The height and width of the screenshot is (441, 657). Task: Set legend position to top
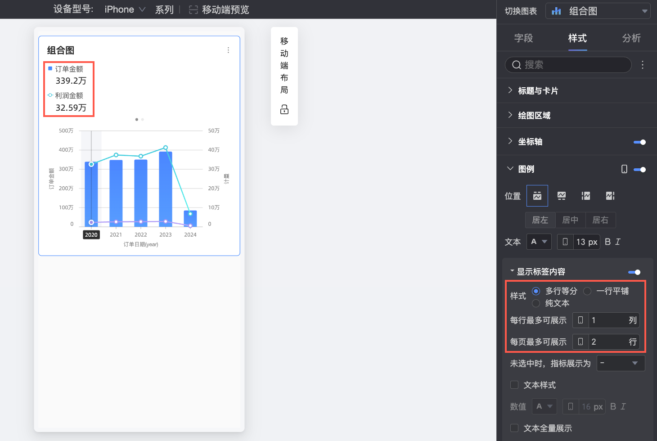pos(537,196)
